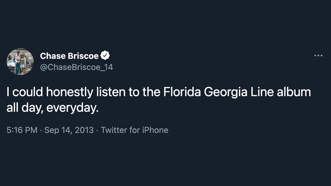Click the word "could" in the tweet
Screen dimensions: 331x186
click(x=28, y=92)
